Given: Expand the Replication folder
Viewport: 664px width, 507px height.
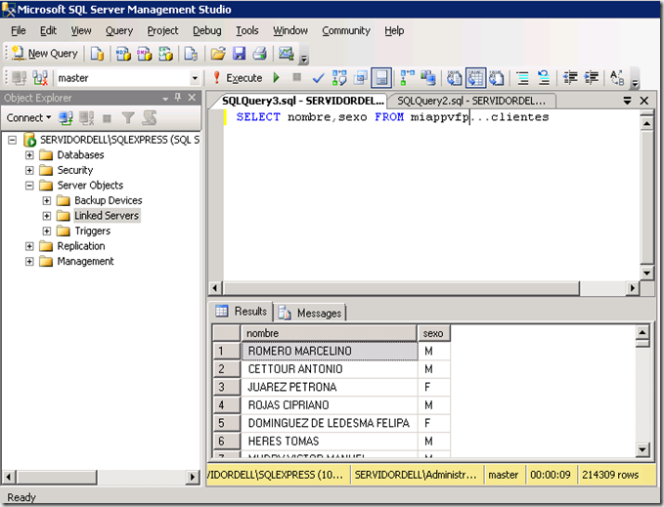Looking at the screenshot, I should pos(29,246).
